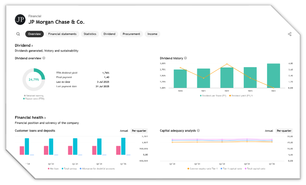Toggle Dividend per Share (FY) legend item
This screenshot has width=306, height=185.
coord(213,95)
